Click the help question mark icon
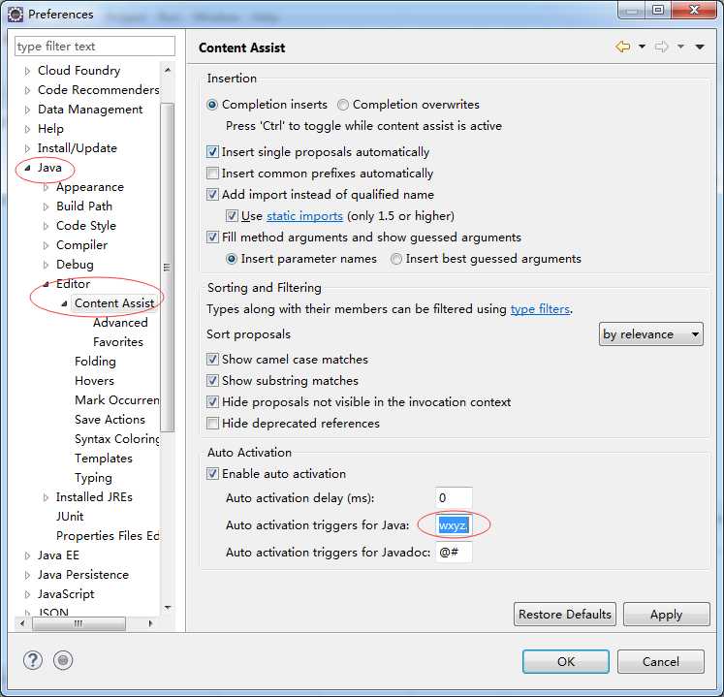This screenshot has width=724, height=697. click(x=33, y=660)
